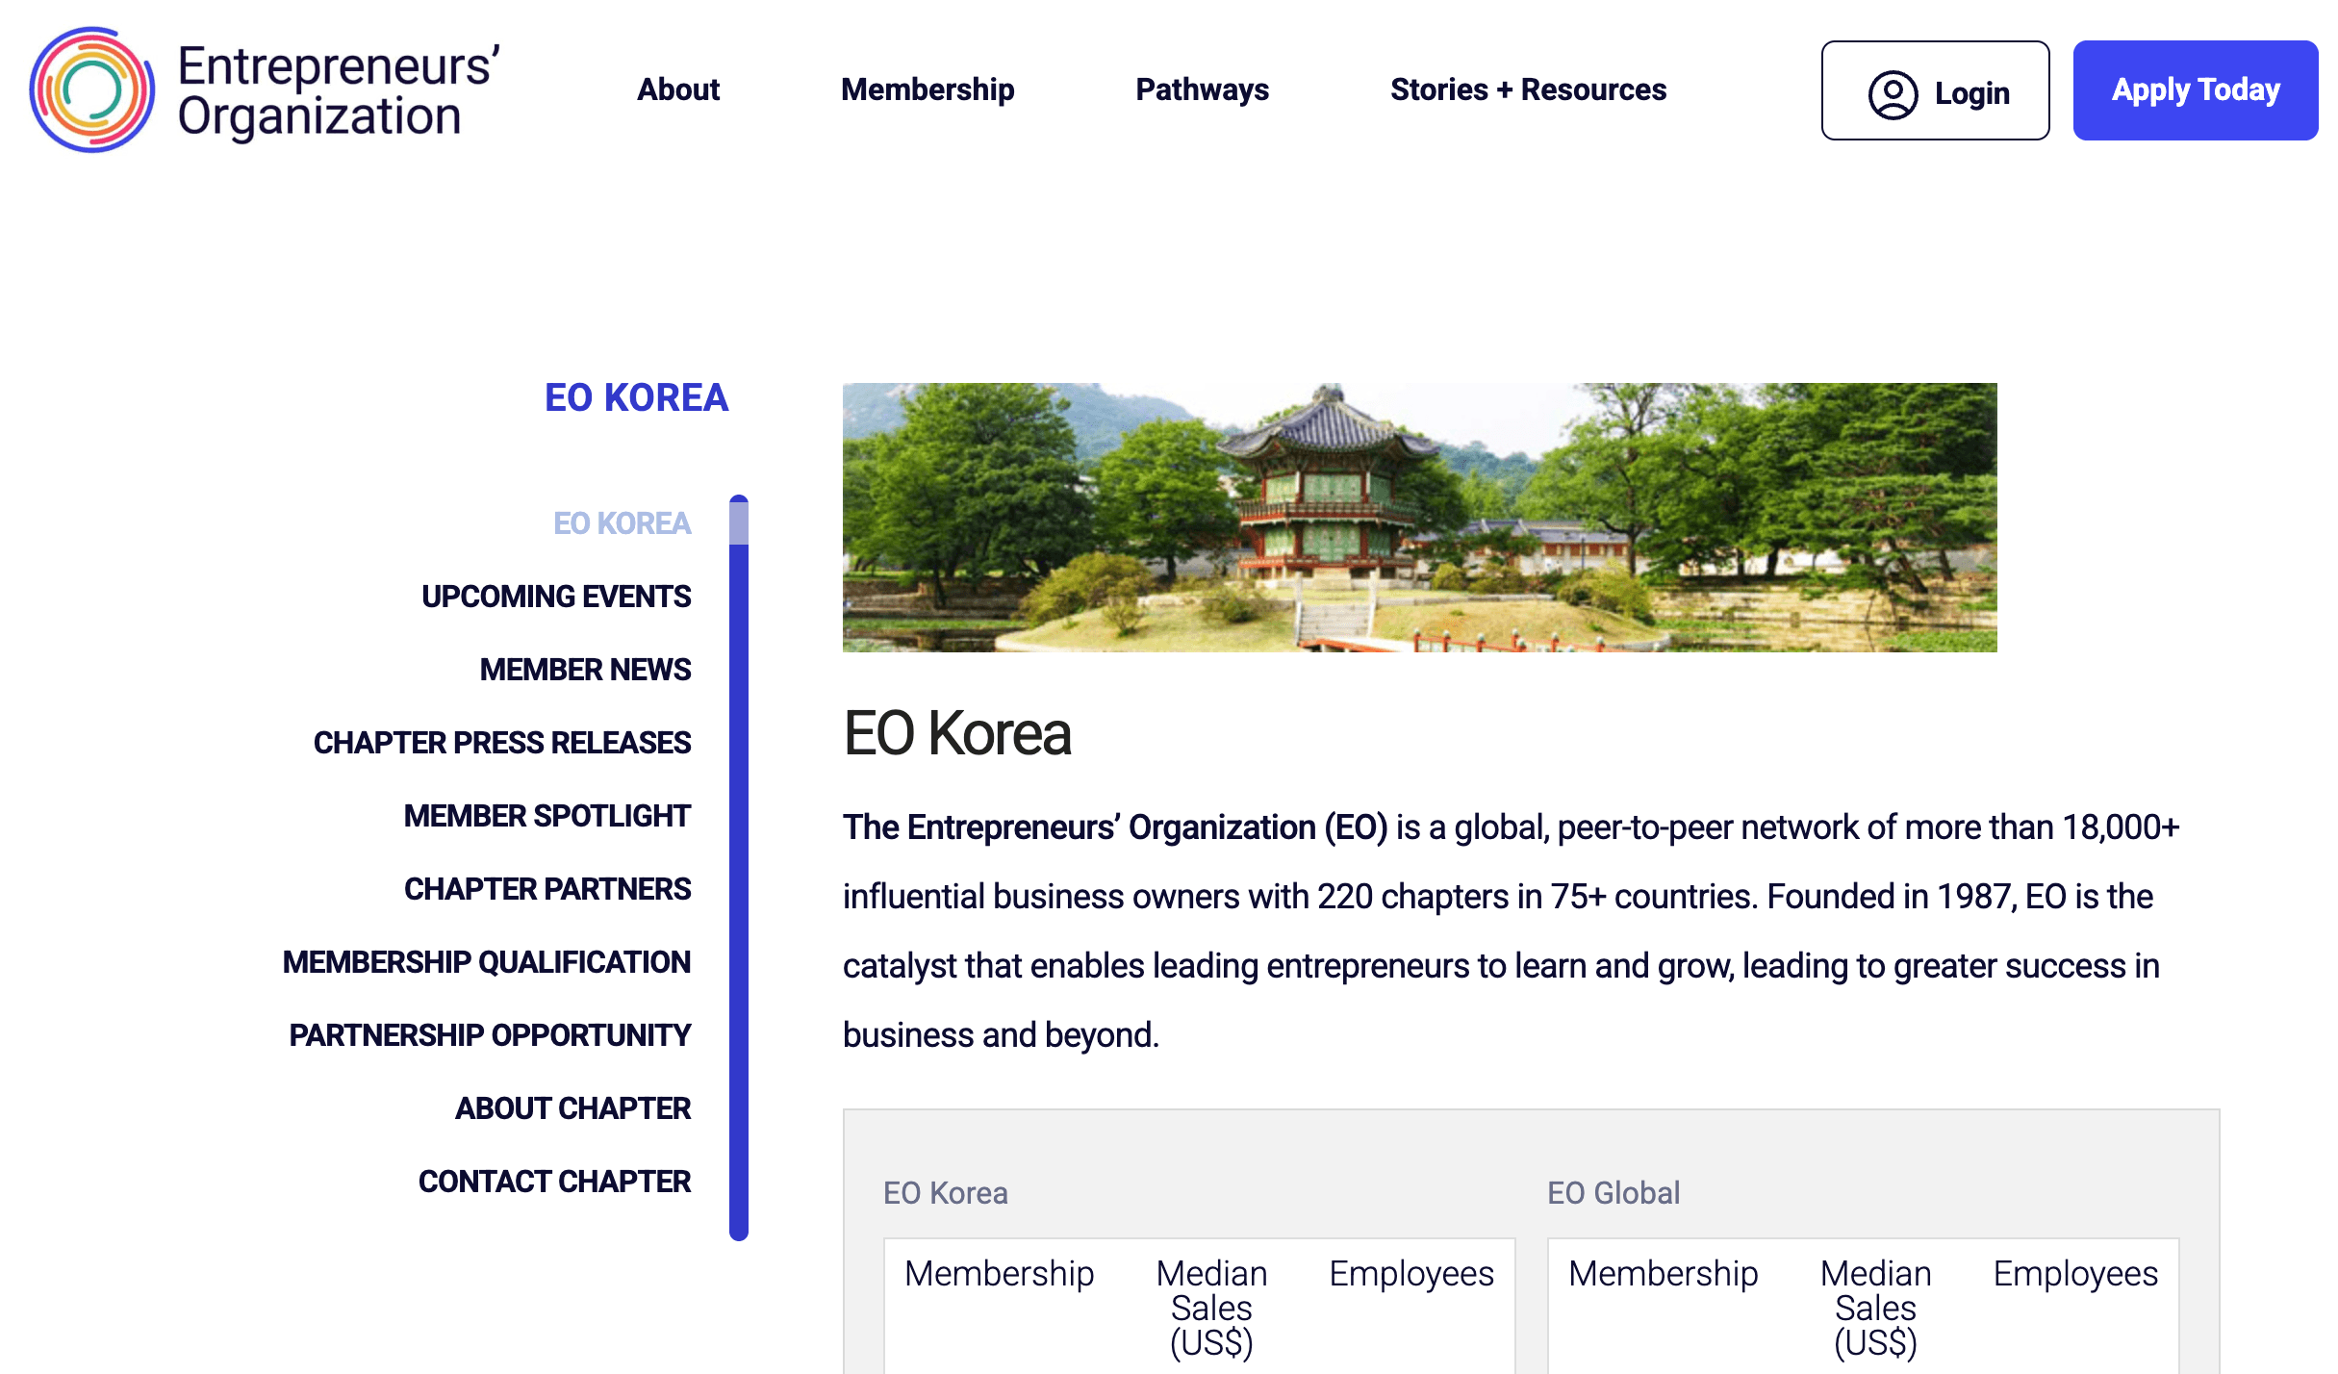Image resolution: width=2338 pixels, height=1374 pixels.
Task: Open About Chapter section
Action: tap(572, 1108)
